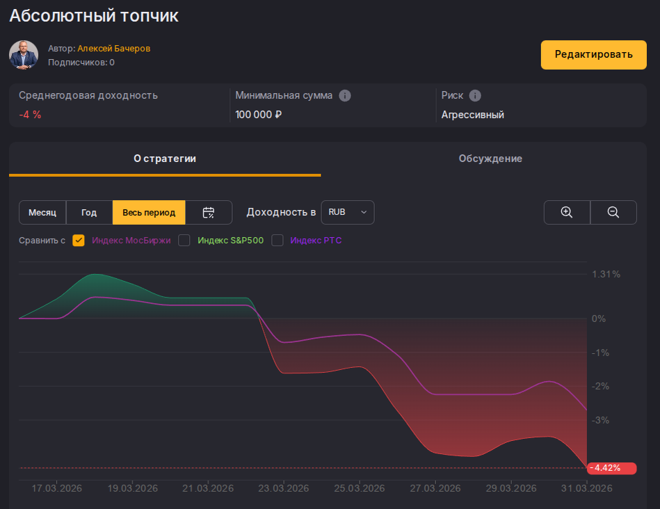Click the 27.03.2026 axis date label

pos(435,488)
